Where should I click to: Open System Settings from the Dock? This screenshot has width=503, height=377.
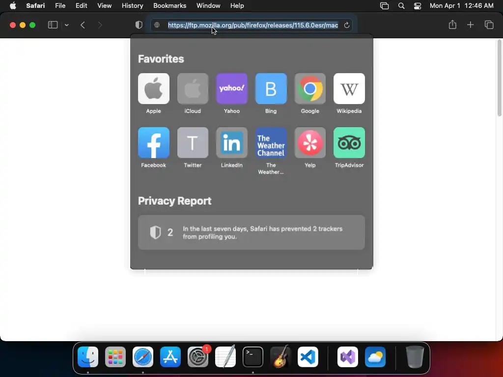tap(198, 357)
